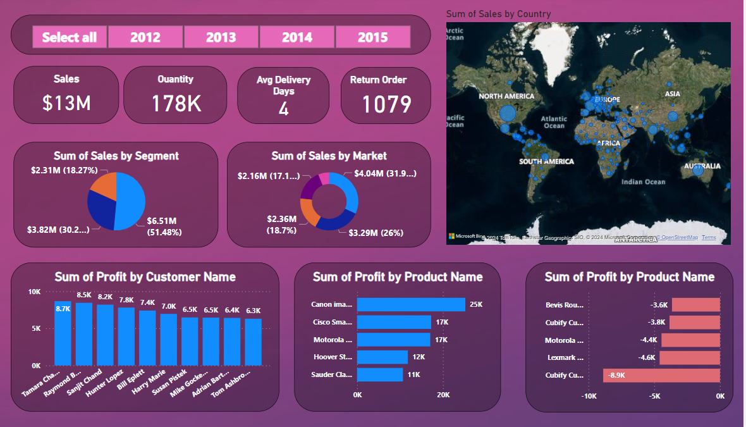Click the Microsoft Bing logo on map
Viewport: 746px width, 427px height.
(x=467, y=237)
